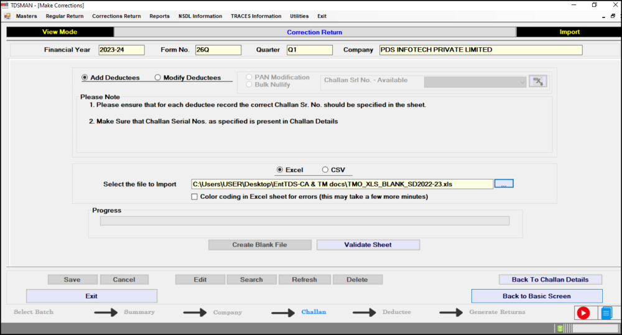The height and width of the screenshot is (335, 622).
Task: Click the Correction Return header
Action: click(x=315, y=32)
